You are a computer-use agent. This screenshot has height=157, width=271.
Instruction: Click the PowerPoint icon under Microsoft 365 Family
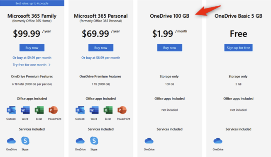click(53, 110)
